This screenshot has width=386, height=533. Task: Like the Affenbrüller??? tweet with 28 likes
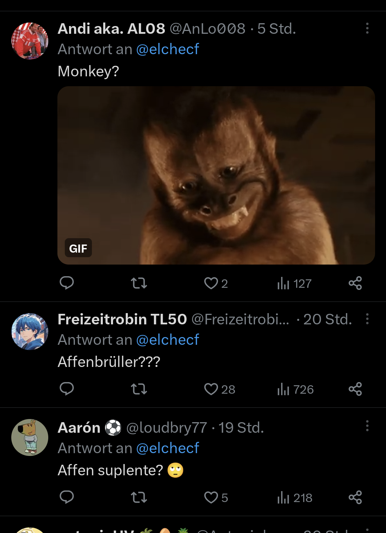(211, 389)
